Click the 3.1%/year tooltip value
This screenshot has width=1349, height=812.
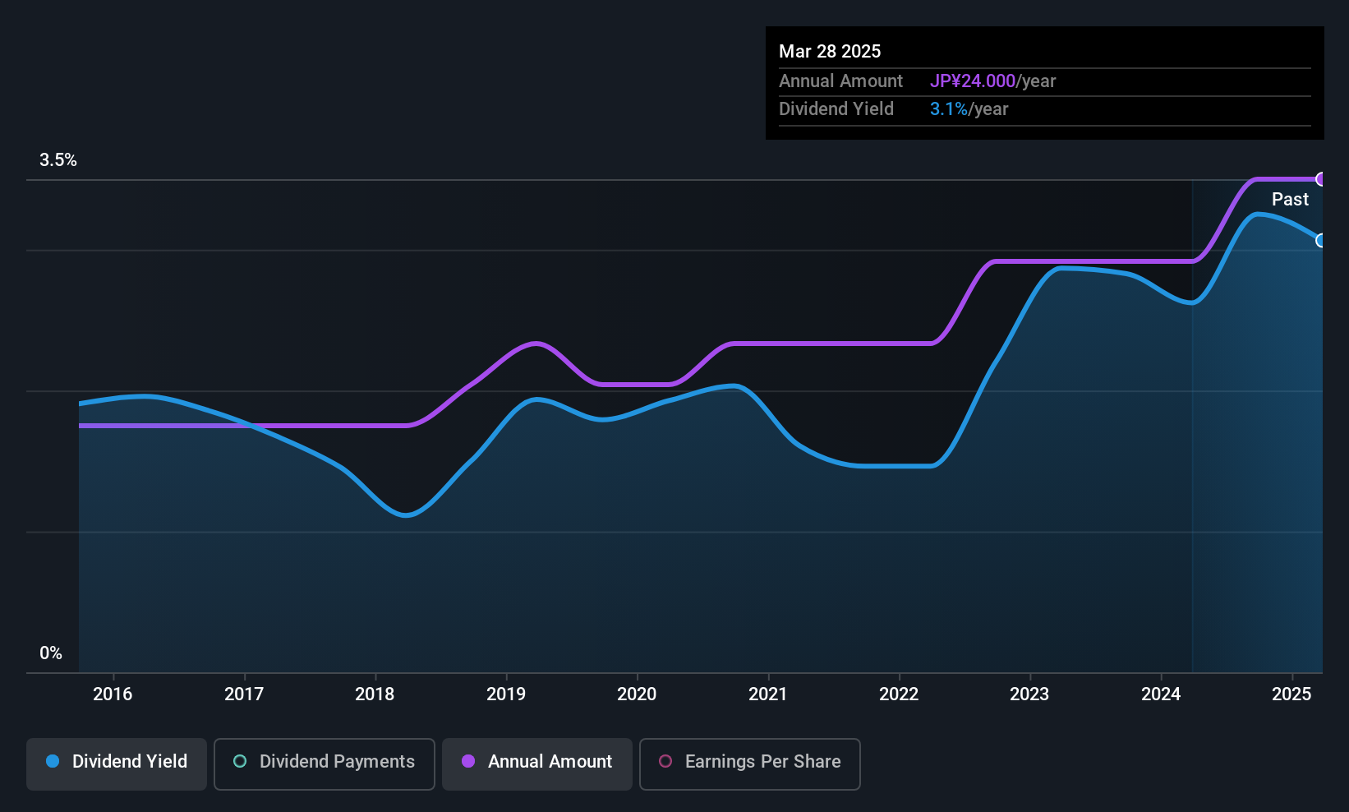coord(969,109)
